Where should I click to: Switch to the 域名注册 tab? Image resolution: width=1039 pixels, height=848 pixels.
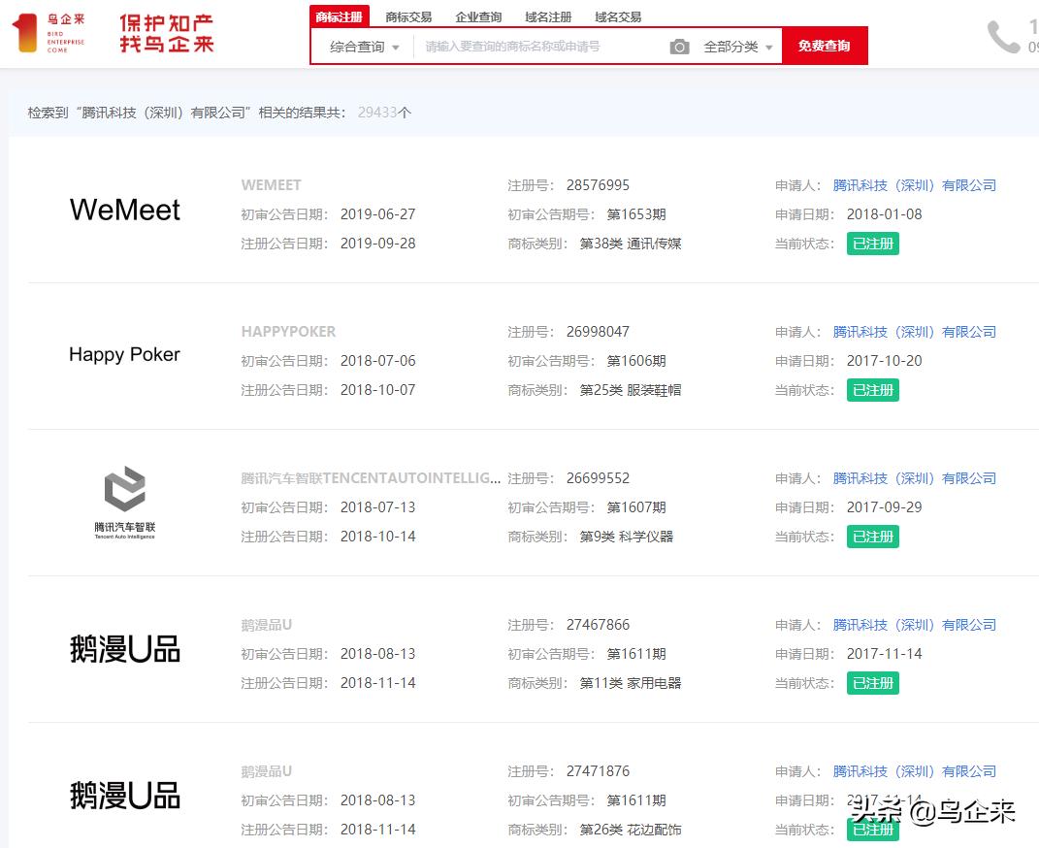click(546, 16)
